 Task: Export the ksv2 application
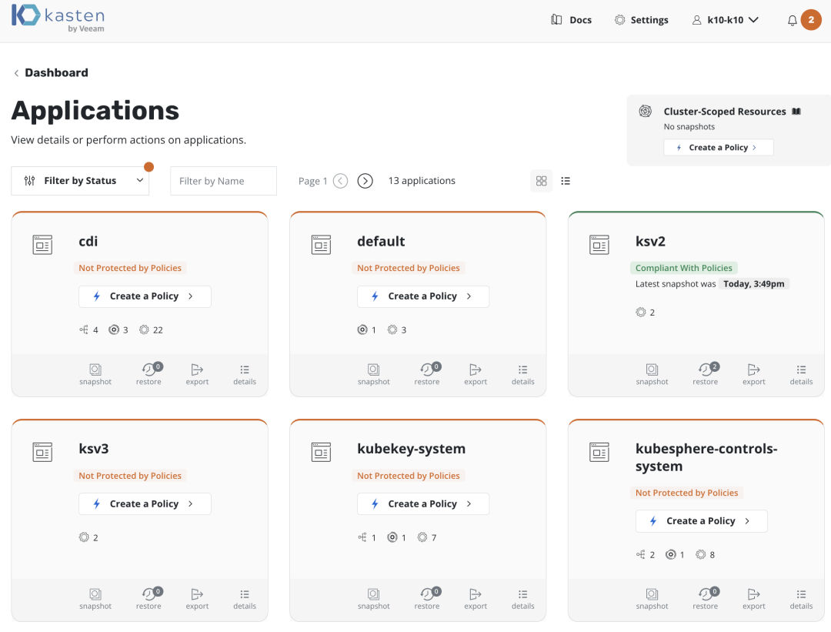pyautogui.click(x=753, y=374)
